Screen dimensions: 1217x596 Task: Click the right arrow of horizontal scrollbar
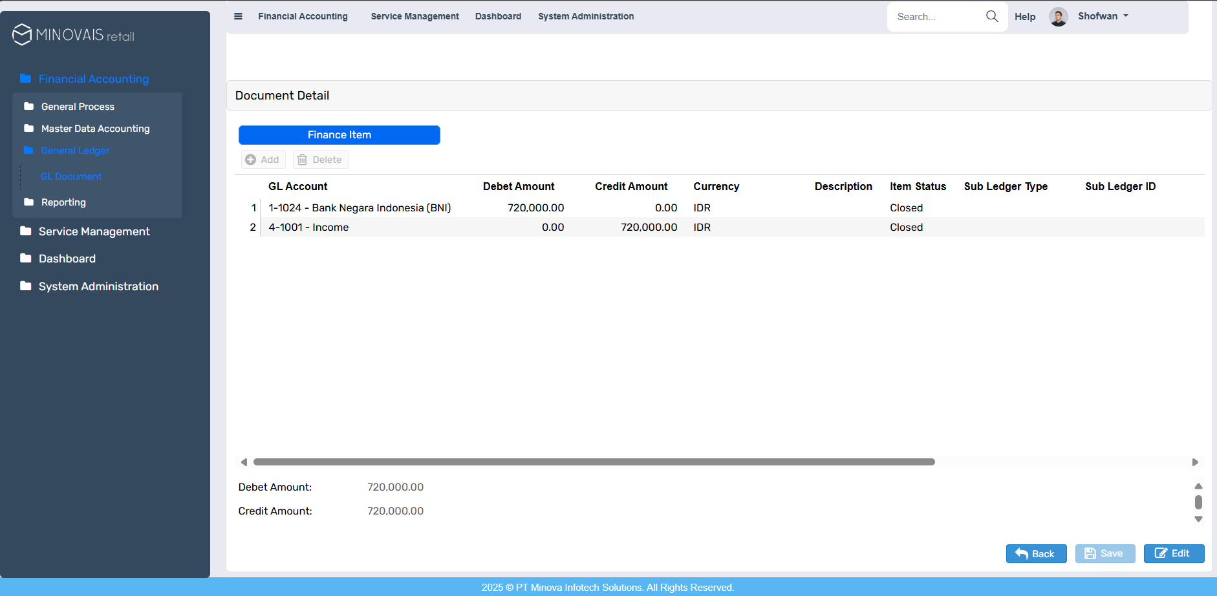point(1195,462)
